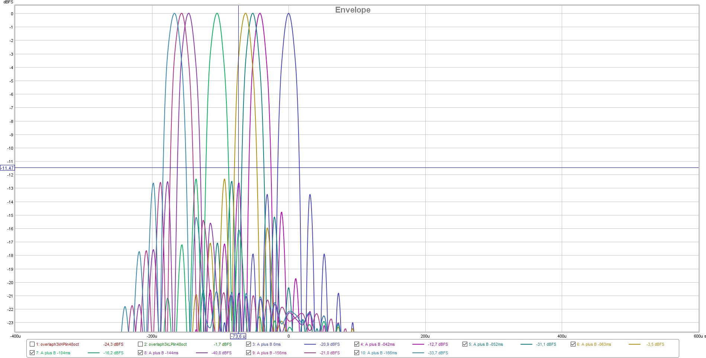Click the -11,47 cursor level box
This screenshot has height=358, width=706.
pyautogui.click(x=7, y=168)
